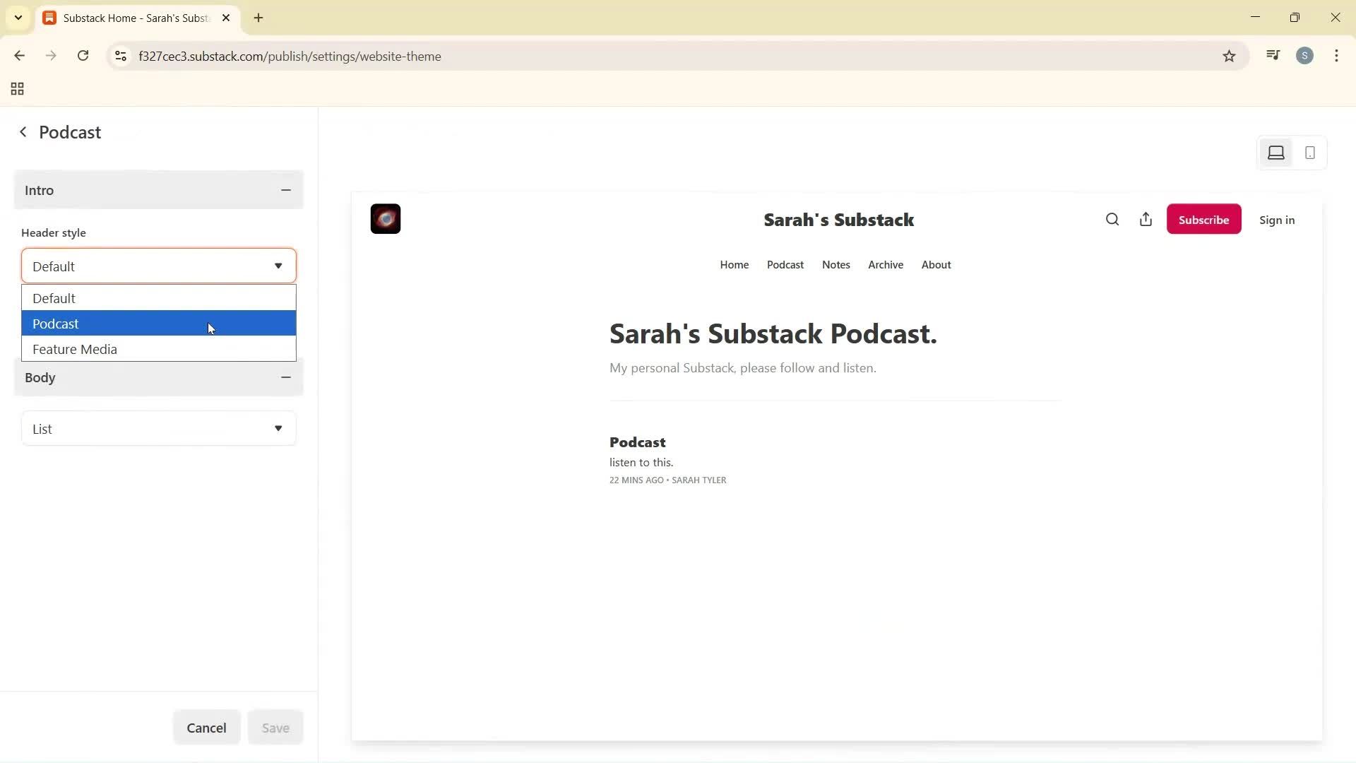Switch preview to desktop view

click(x=1275, y=153)
